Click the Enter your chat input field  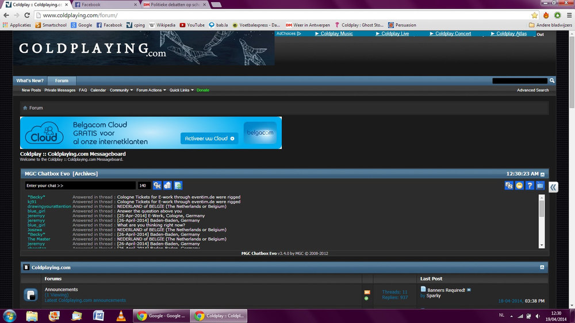(80, 186)
